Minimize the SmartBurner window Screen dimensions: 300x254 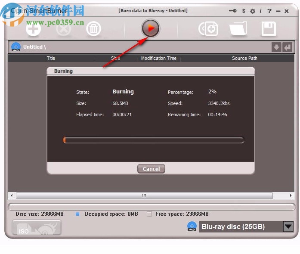click(278, 11)
